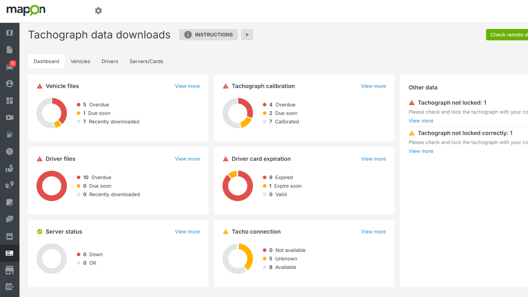Image resolution: width=528 pixels, height=297 pixels.
Task: Select the fuel management icon
Action: (10, 135)
